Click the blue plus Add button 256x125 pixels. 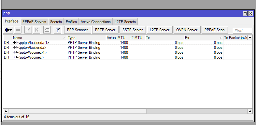[x=7, y=30]
